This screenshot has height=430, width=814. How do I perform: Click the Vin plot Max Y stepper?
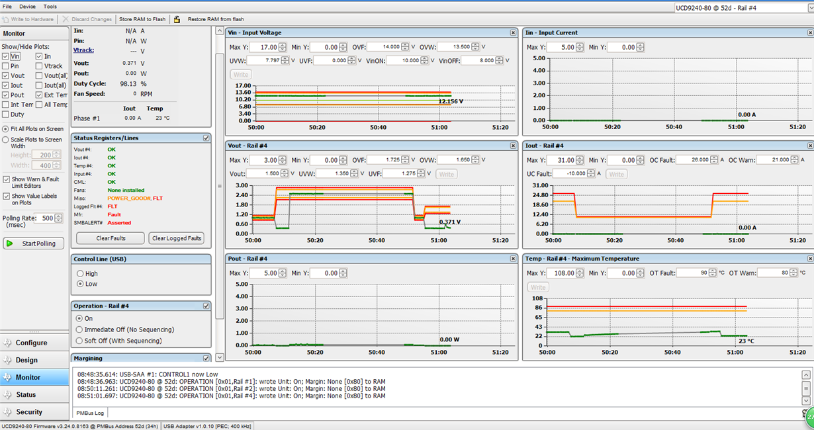coord(283,47)
